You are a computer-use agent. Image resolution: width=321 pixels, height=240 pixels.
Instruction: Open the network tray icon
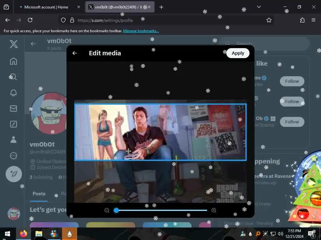point(273,234)
